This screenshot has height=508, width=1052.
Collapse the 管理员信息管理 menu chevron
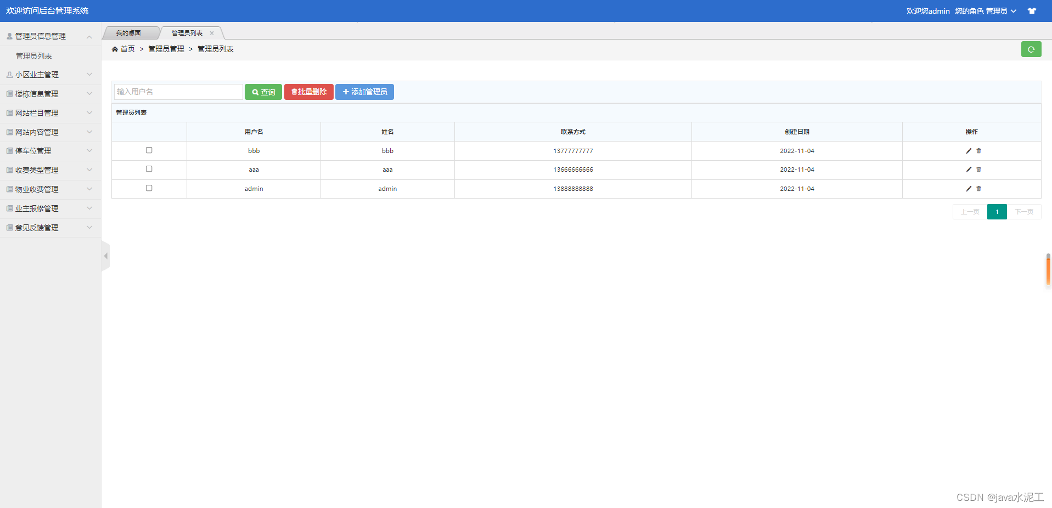click(x=89, y=37)
